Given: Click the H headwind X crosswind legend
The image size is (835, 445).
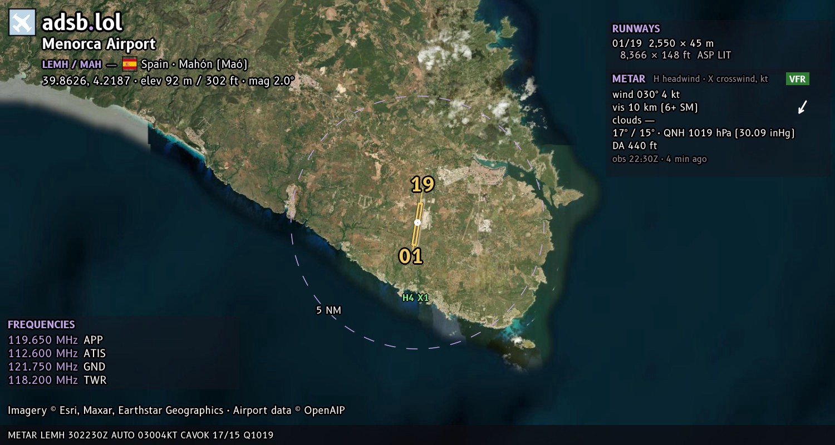Looking at the screenshot, I should click(x=711, y=79).
